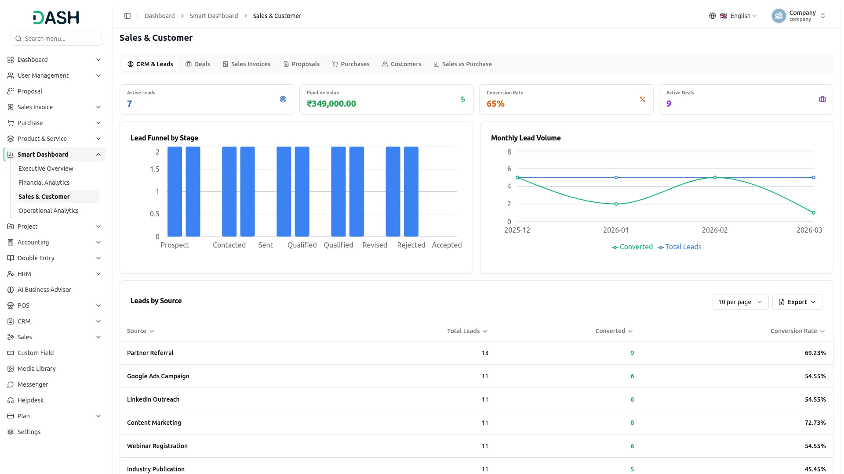Click the Messenger chat bubble icon

click(x=11, y=384)
